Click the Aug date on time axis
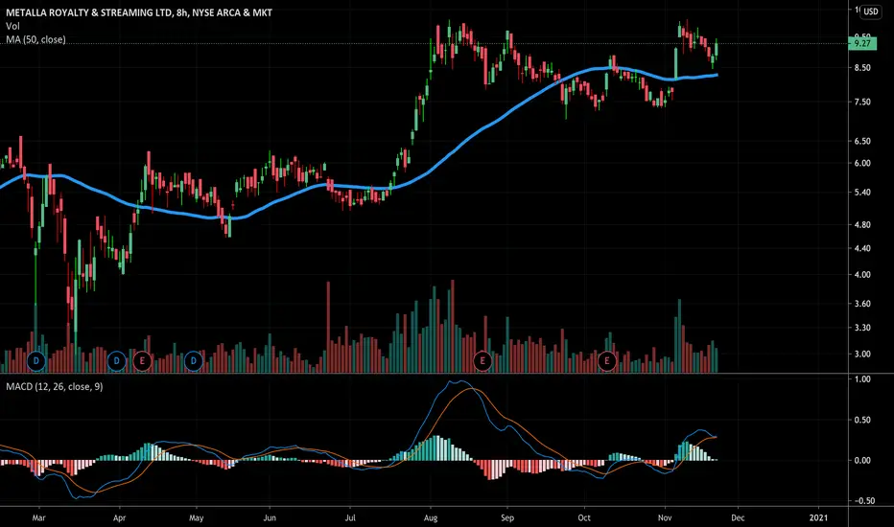 [x=431, y=517]
